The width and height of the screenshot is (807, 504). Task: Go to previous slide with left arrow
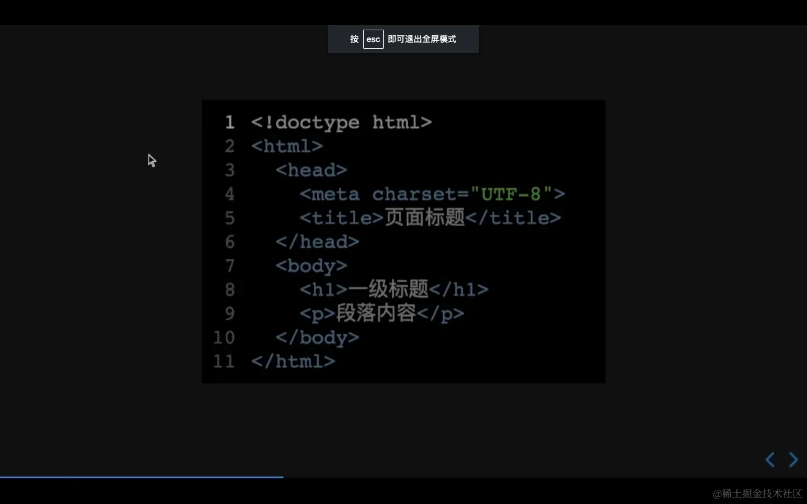click(770, 460)
